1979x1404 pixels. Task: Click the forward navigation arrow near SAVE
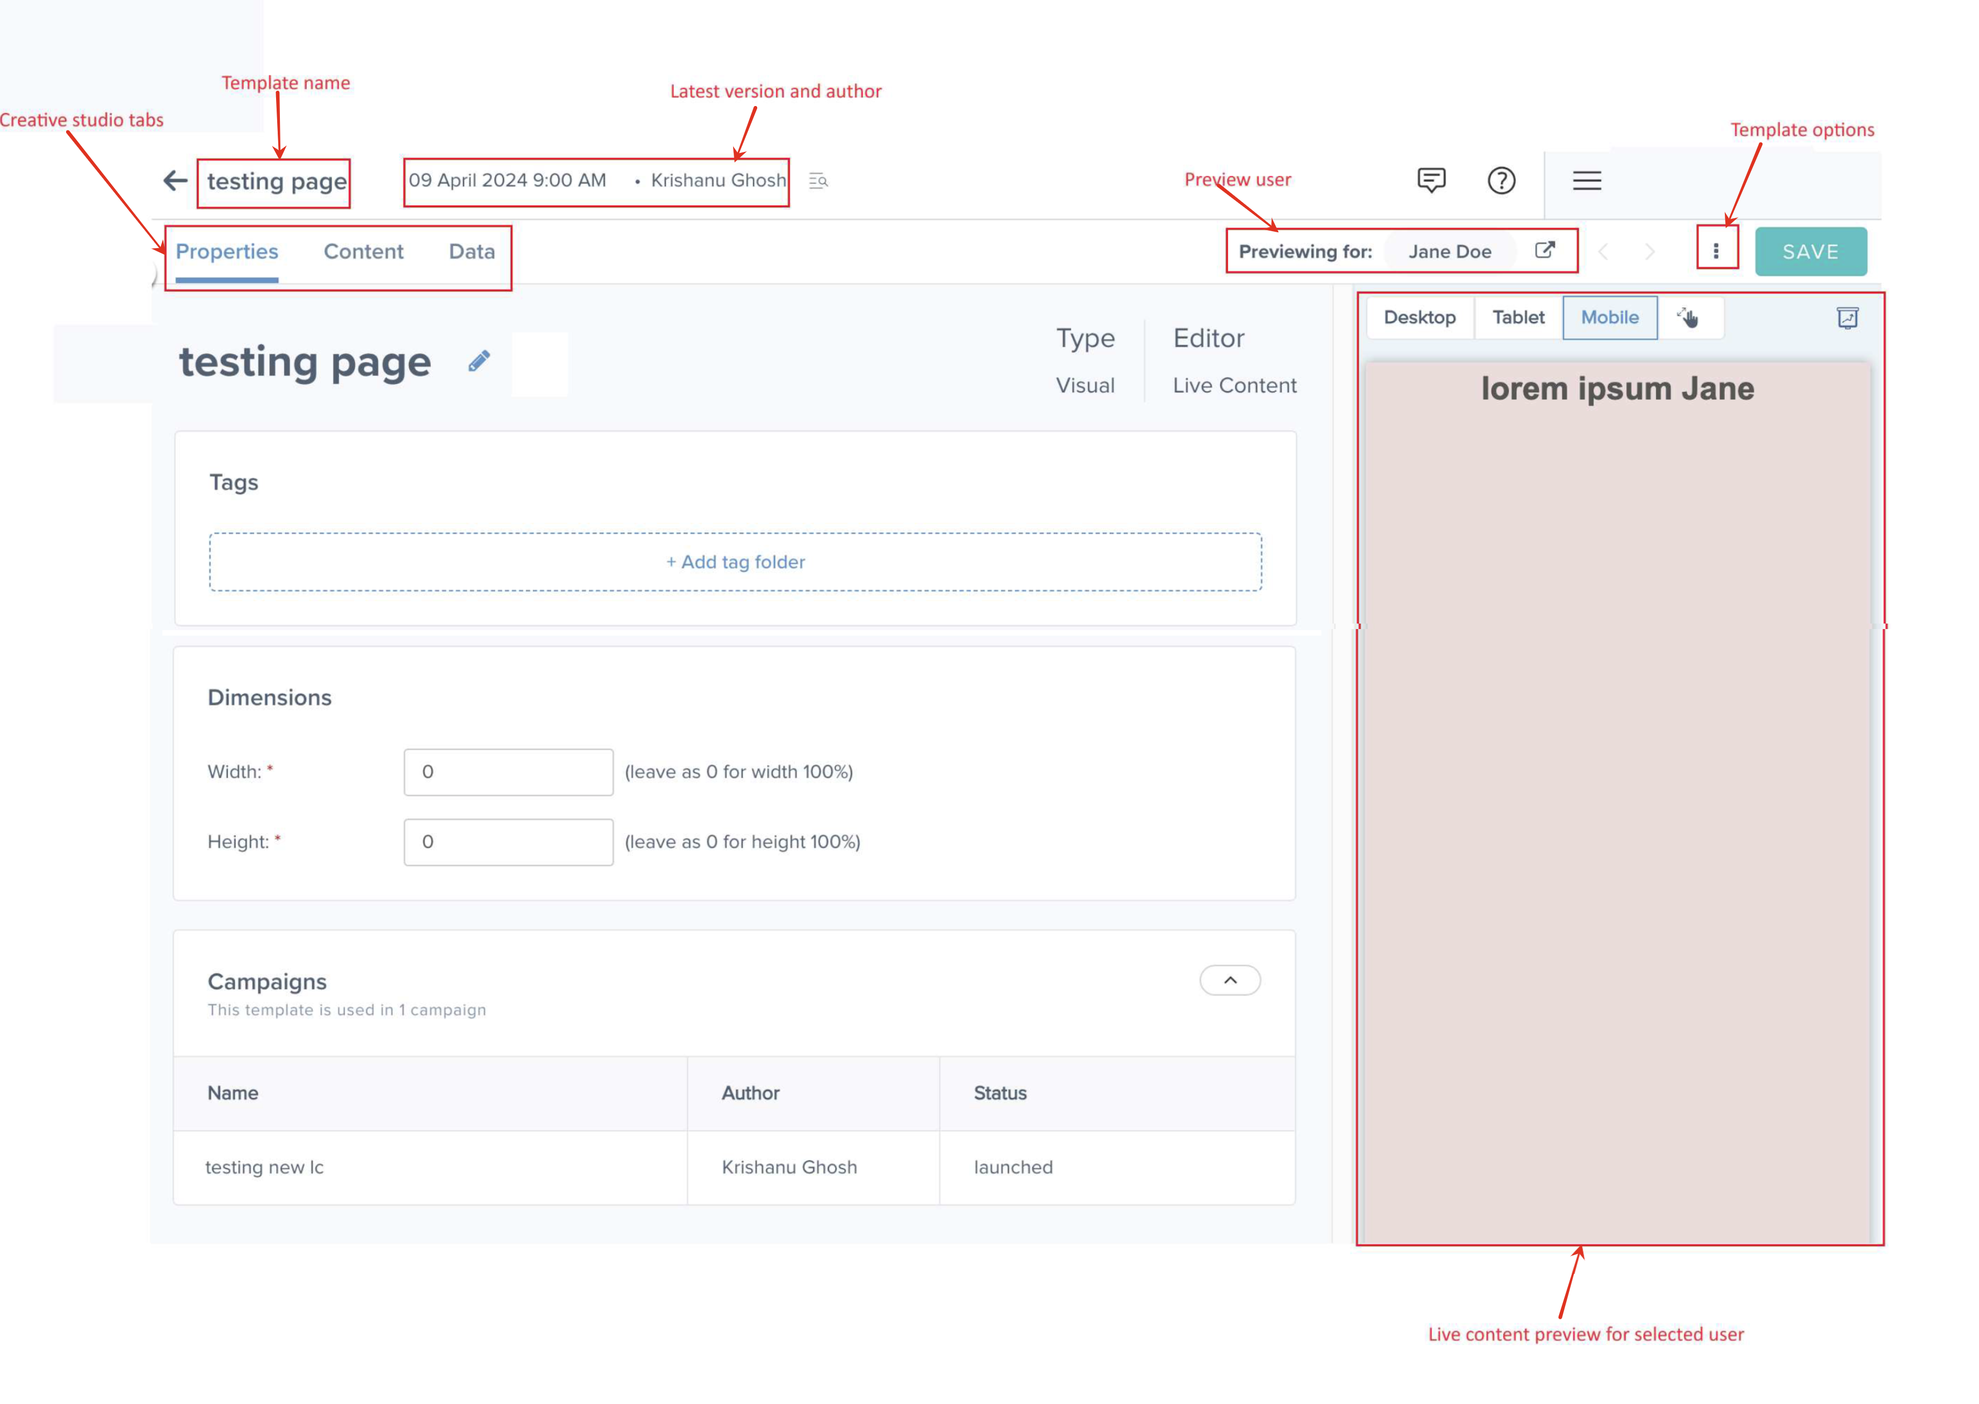pyautogui.click(x=1649, y=251)
